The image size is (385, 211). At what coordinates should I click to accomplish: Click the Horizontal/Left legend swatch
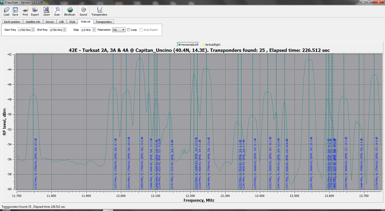click(x=179, y=44)
